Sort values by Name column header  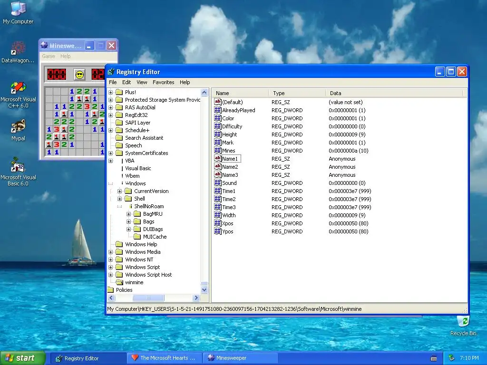[x=240, y=93]
